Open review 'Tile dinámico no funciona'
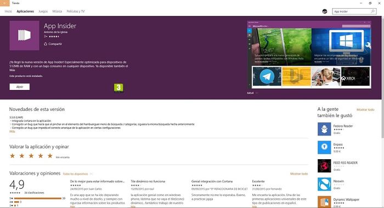 (x=148, y=181)
